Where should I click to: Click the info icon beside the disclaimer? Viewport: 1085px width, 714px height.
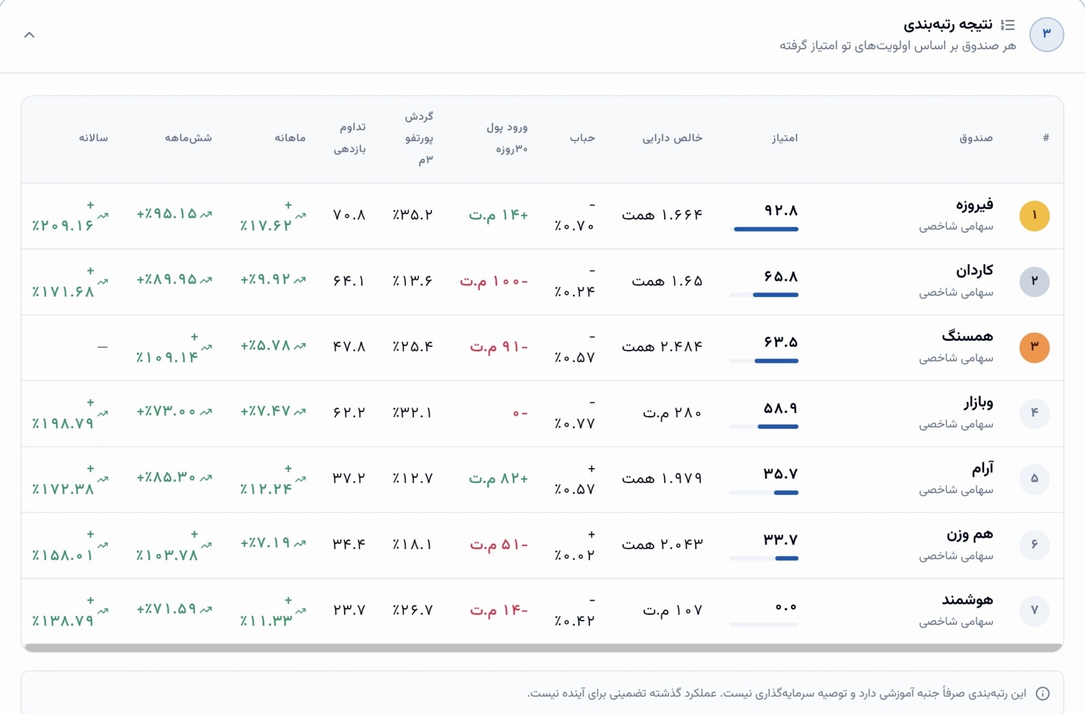point(1042,694)
